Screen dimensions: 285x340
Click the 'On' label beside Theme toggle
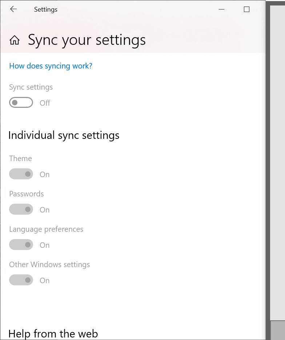[x=45, y=175]
